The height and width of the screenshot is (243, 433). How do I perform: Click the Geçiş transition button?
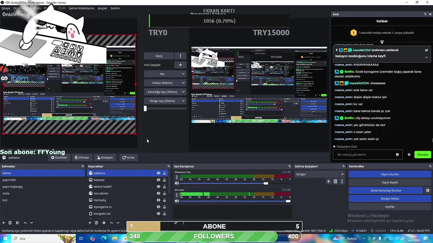tap(159, 56)
